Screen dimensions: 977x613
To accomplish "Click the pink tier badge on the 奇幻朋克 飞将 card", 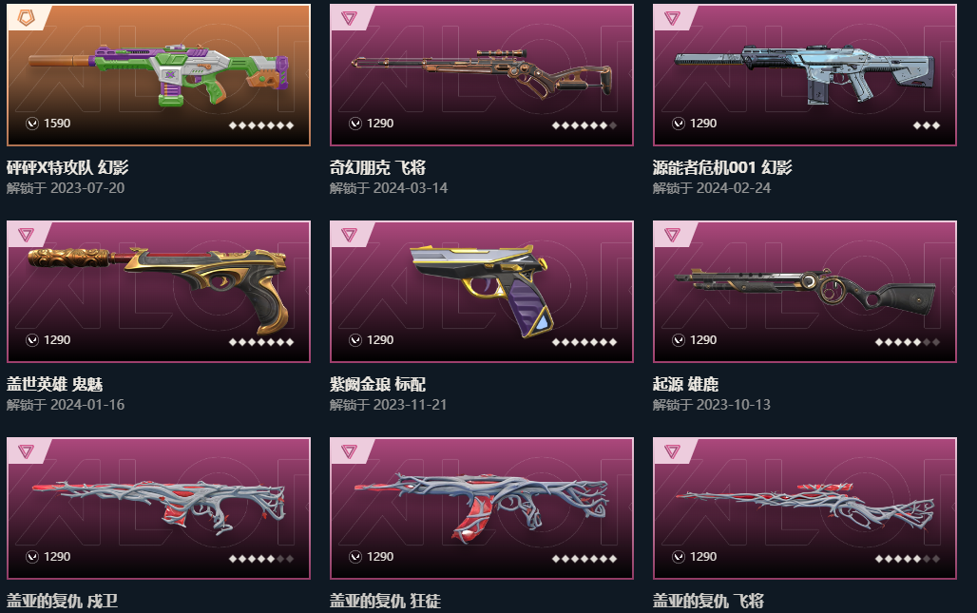I will tap(349, 18).
